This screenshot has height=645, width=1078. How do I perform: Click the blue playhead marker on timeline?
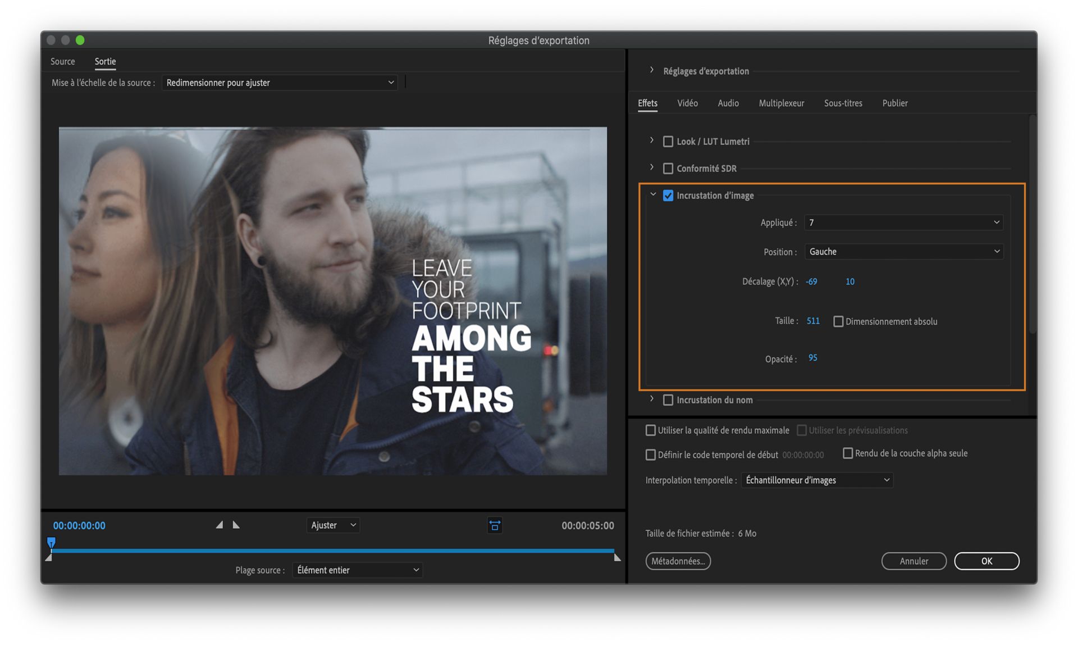pyautogui.click(x=51, y=542)
